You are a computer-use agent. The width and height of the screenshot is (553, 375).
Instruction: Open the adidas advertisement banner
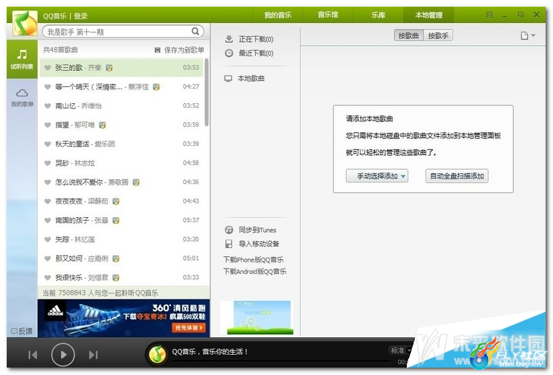tap(124, 318)
